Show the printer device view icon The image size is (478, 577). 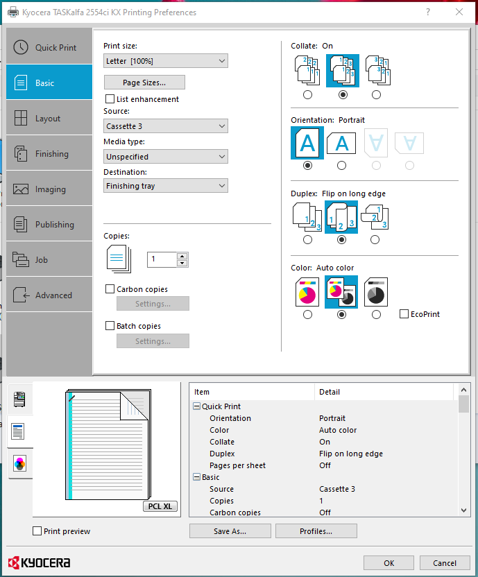(x=19, y=399)
